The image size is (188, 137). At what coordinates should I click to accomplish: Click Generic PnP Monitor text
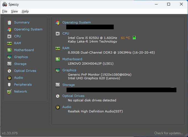click(x=100, y=75)
